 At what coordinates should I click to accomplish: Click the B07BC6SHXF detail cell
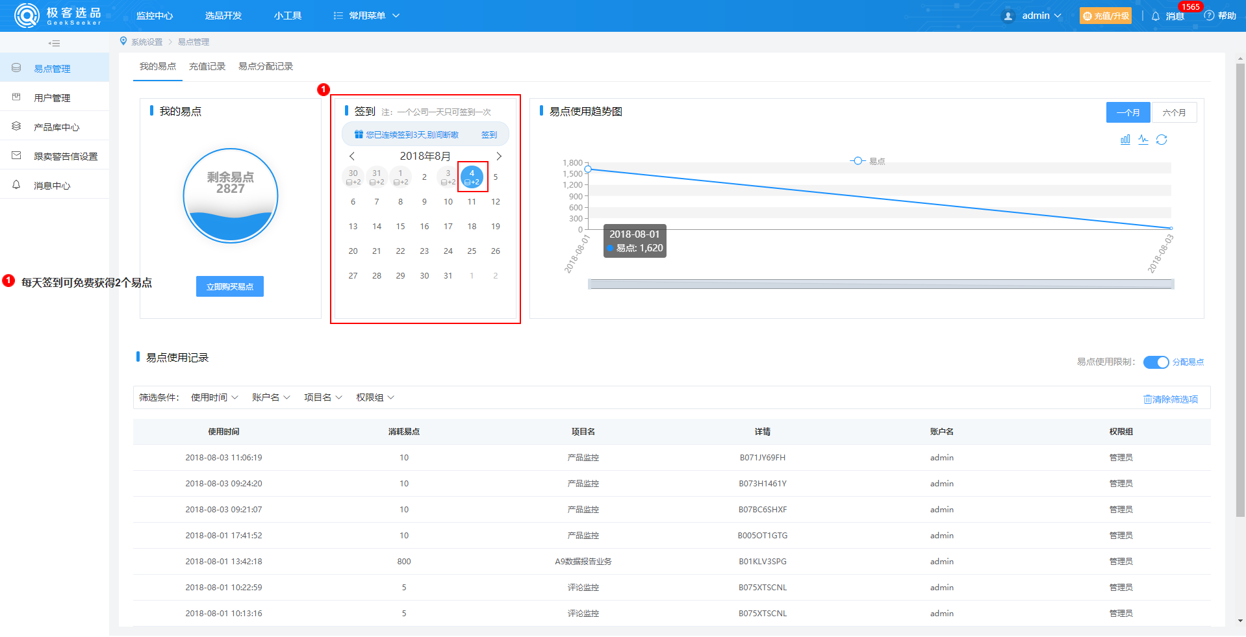[x=763, y=510]
